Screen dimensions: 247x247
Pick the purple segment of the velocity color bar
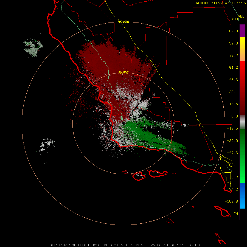(x=242, y=30)
